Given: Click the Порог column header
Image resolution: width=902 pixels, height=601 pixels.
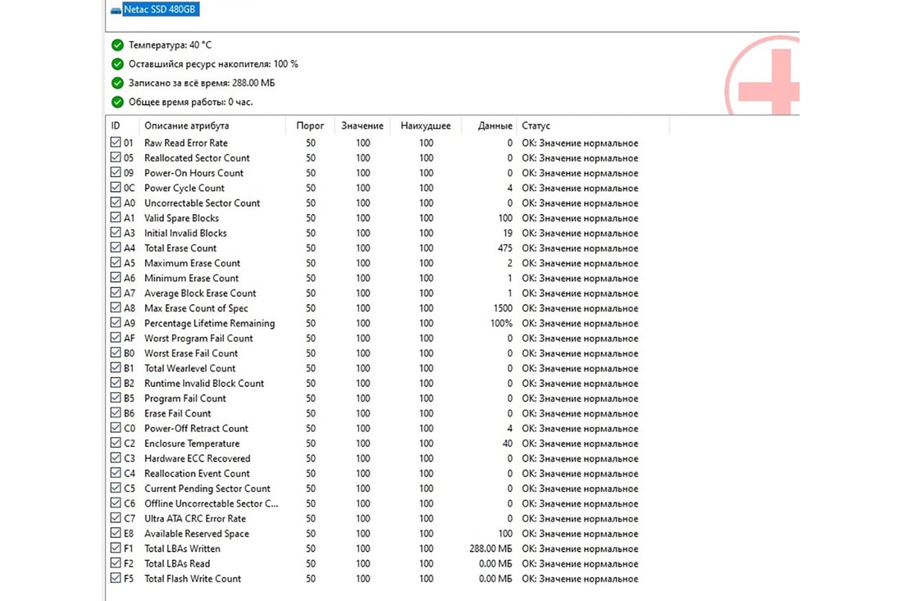Looking at the screenshot, I should pyautogui.click(x=309, y=125).
